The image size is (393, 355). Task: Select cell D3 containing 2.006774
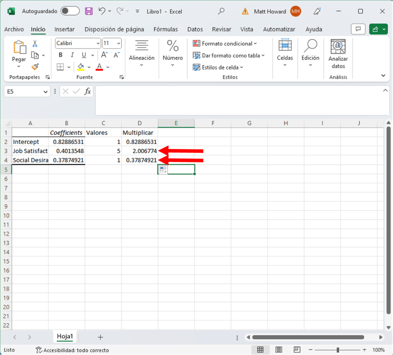[x=140, y=151]
